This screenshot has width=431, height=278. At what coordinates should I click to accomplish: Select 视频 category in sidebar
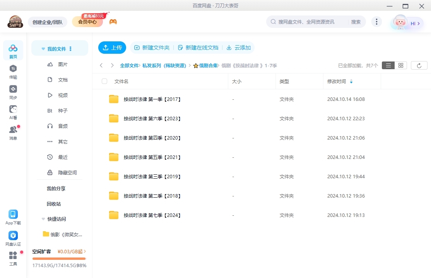coord(62,95)
